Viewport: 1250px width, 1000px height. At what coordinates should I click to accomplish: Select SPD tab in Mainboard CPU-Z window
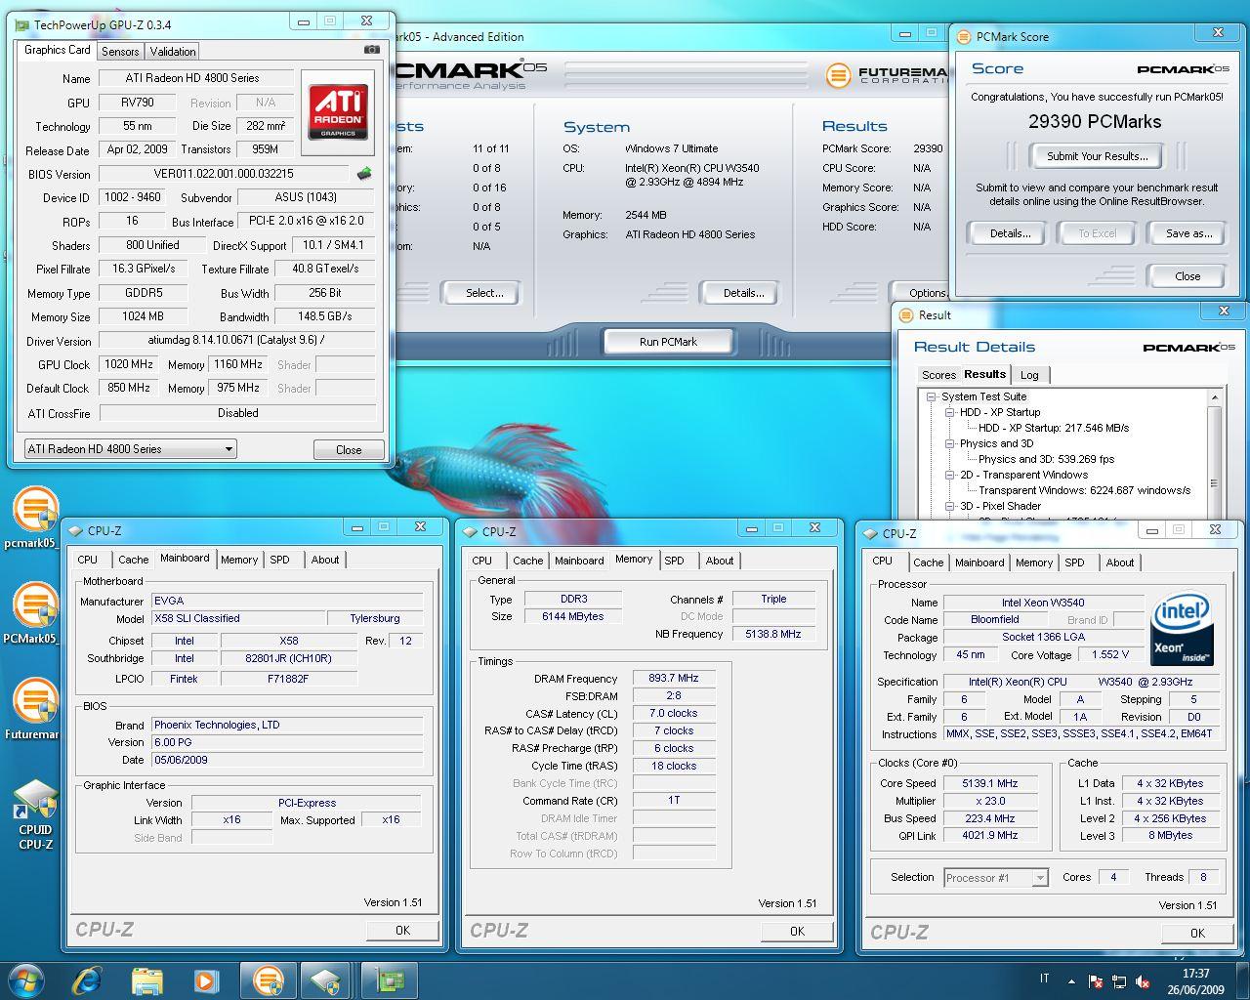[x=279, y=560]
